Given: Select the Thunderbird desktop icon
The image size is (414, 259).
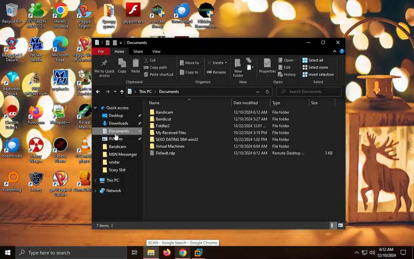Looking at the screenshot, I should [182, 14].
